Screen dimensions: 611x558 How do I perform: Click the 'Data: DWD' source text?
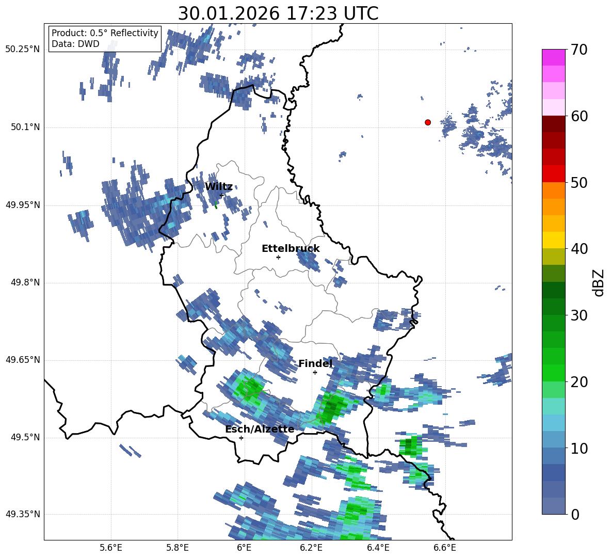tap(75, 44)
